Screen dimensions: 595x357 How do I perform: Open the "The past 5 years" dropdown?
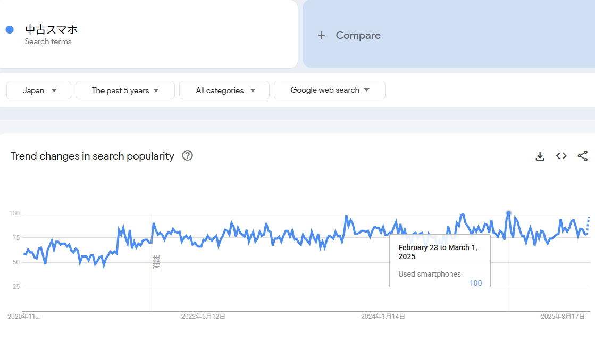tap(125, 90)
